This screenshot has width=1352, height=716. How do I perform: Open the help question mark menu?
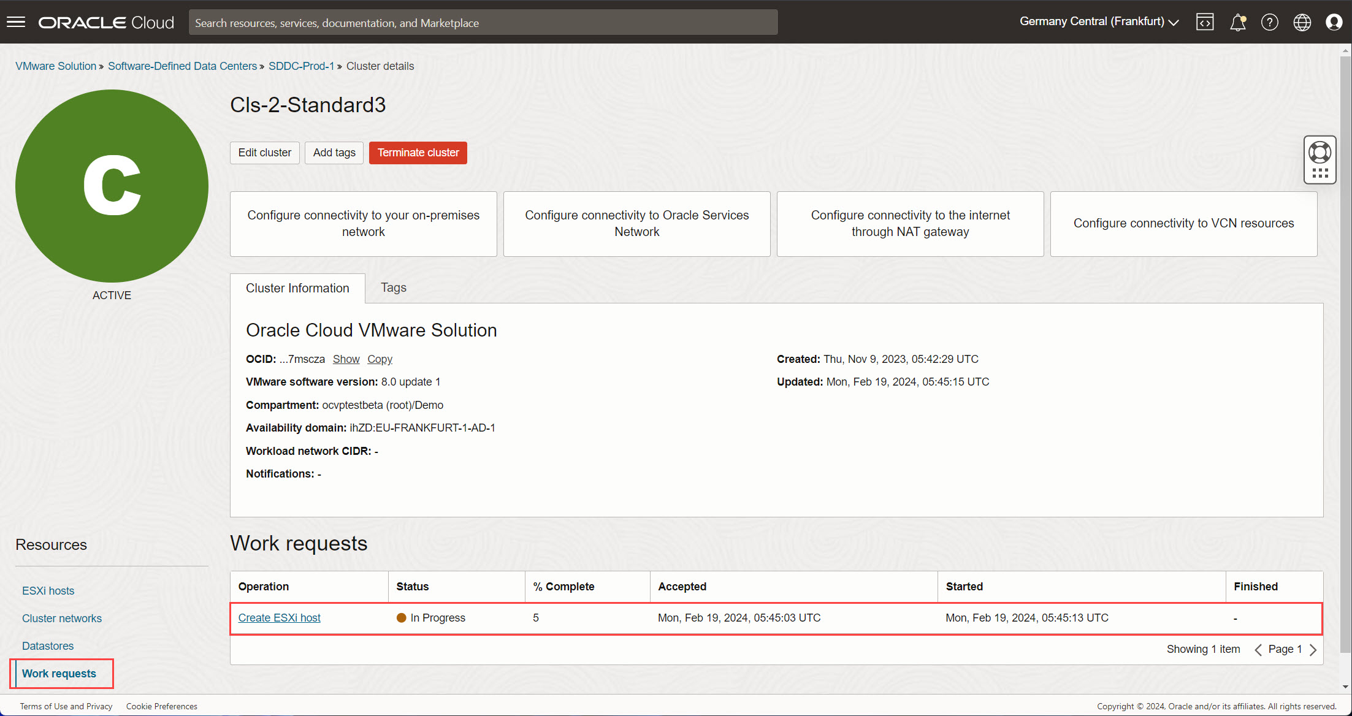tap(1270, 23)
